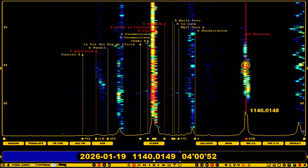Open the TOPFREQS dropdown arrow
The image size is (308, 168).
click(x=54, y=165)
